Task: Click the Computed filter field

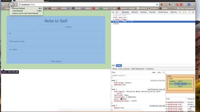Action: tap(175, 99)
